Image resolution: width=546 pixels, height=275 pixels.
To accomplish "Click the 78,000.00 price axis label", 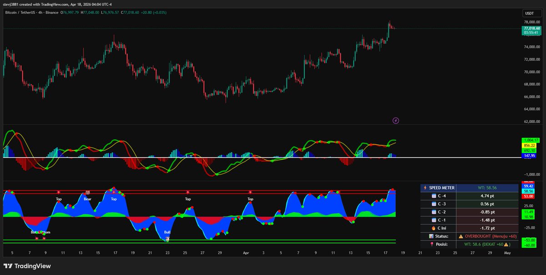I will point(531,22).
